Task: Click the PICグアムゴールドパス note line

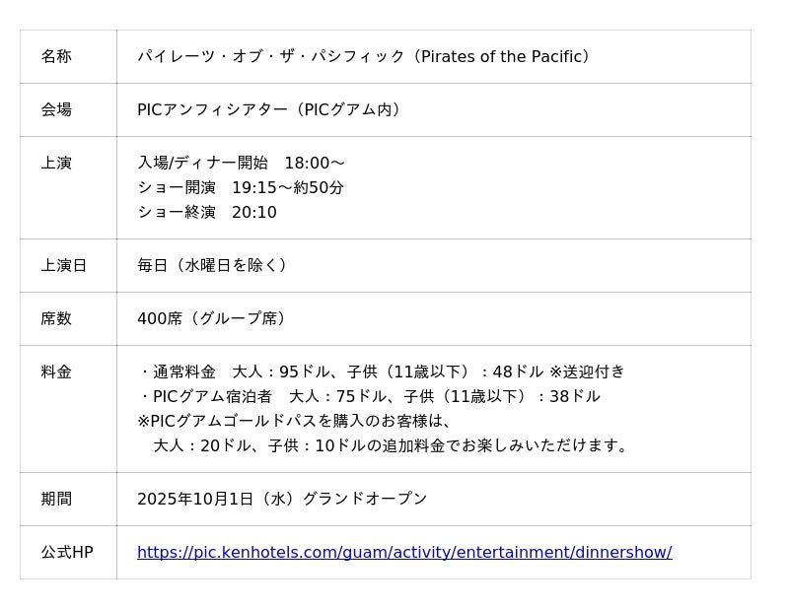Action: tap(294, 422)
